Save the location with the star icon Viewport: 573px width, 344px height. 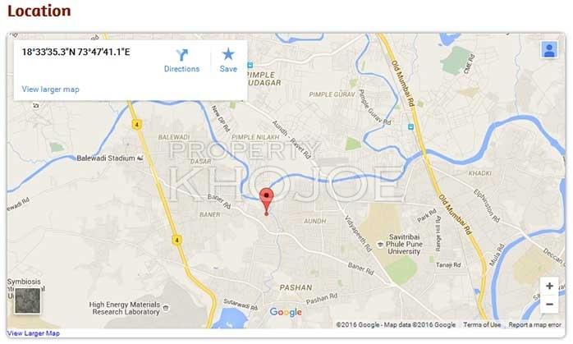point(228,60)
